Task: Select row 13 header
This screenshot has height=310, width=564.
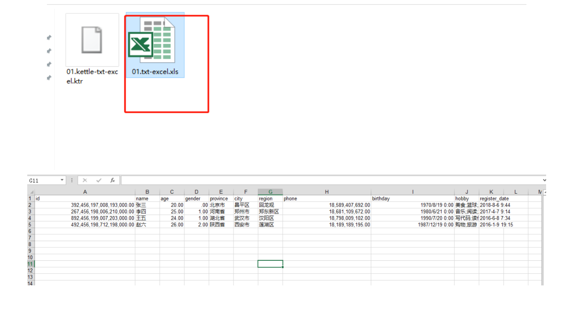Action: [31, 277]
